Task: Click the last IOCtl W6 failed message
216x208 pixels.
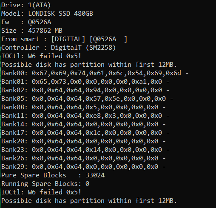Action: (41, 192)
